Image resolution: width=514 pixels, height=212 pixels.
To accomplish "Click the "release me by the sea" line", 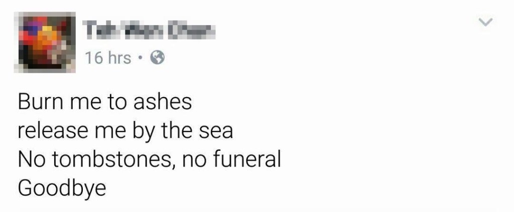I will 125,131.
